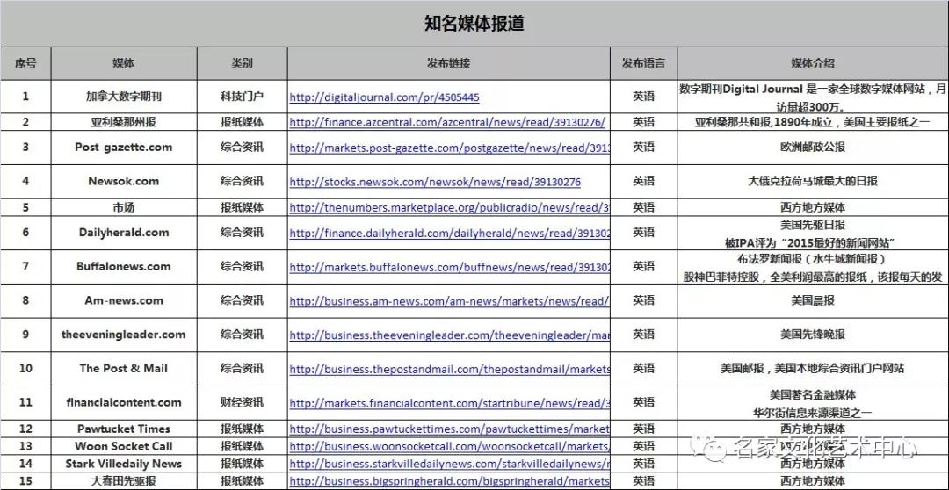Image resolution: width=949 pixels, height=490 pixels.
Task: Select the 亚利桑那州报 cell
Action: point(124,121)
